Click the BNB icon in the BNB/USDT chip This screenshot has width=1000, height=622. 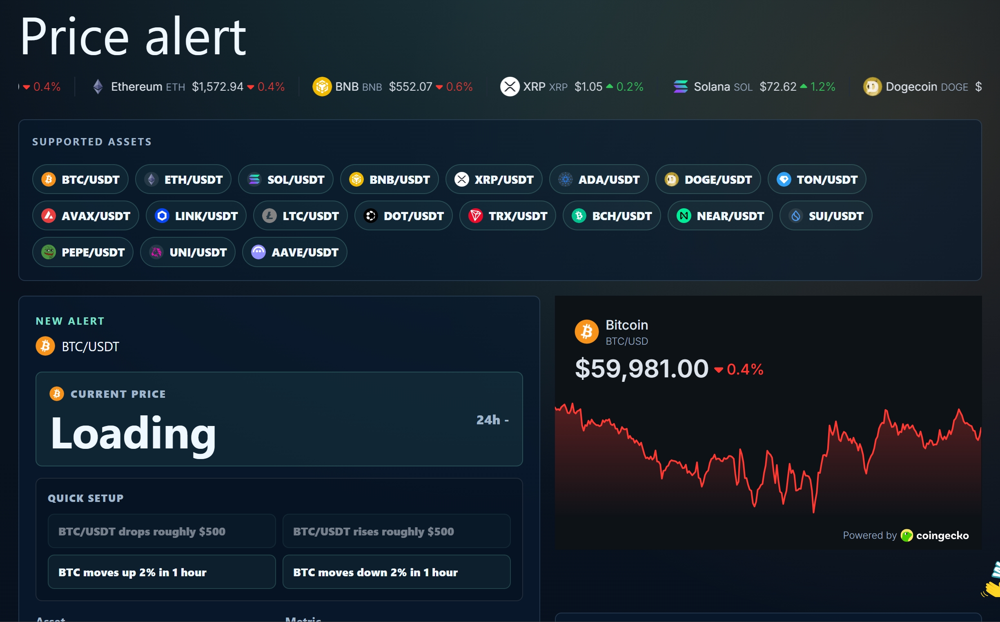point(356,179)
